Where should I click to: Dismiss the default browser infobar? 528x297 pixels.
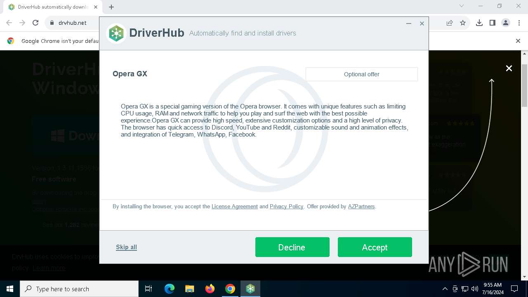point(518,41)
